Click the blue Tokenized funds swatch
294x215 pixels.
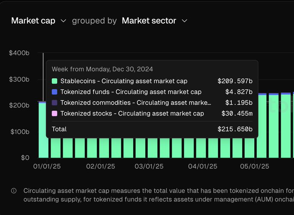(x=54, y=92)
